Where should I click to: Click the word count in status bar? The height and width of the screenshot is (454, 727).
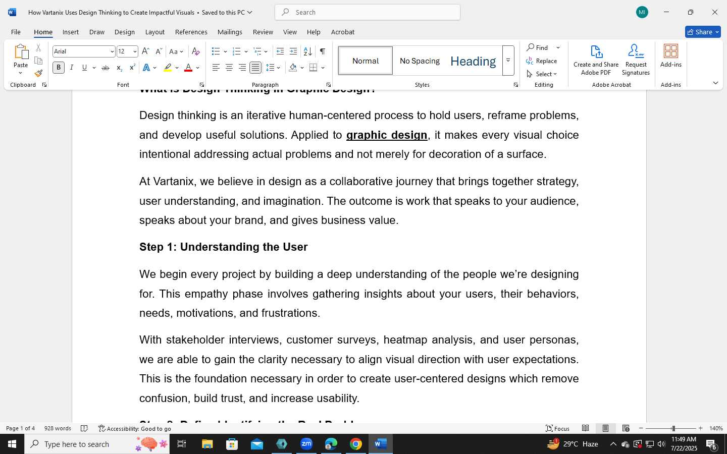point(58,428)
